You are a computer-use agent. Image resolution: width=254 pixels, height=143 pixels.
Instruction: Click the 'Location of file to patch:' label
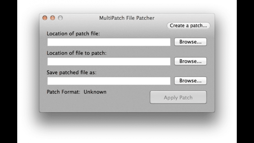[76, 53]
